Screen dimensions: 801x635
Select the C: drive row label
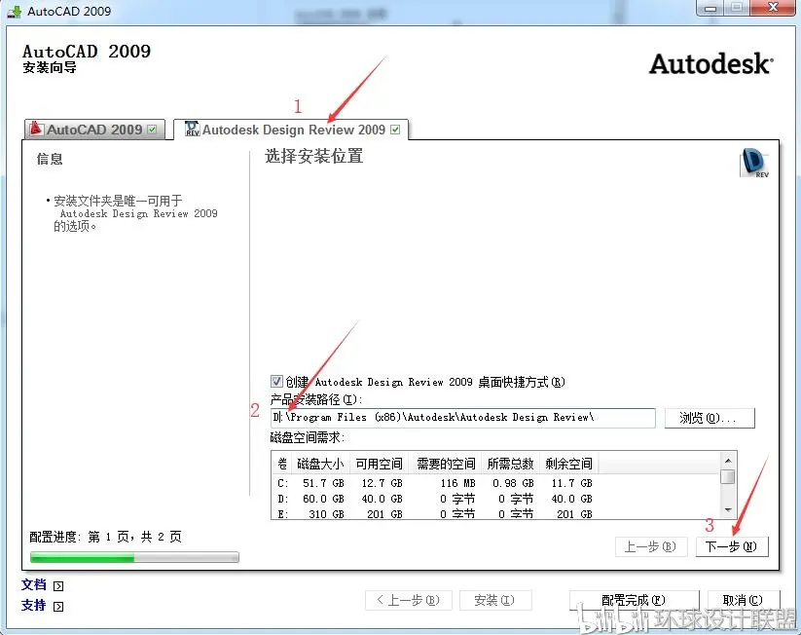(x=282, y=483)
